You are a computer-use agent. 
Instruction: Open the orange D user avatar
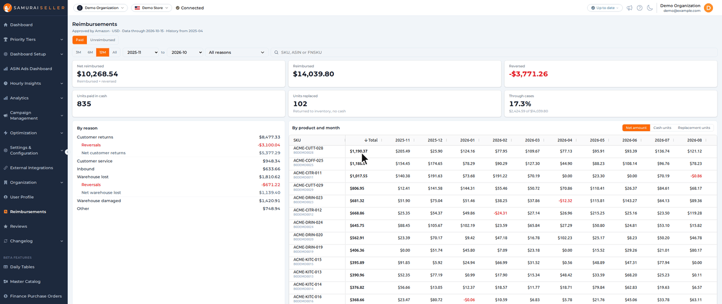point(708,8)
